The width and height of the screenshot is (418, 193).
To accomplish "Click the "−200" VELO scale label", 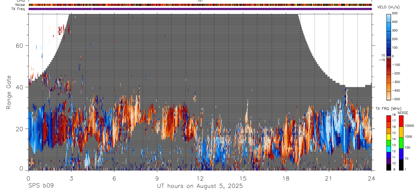I will click(x=396, y=73).
